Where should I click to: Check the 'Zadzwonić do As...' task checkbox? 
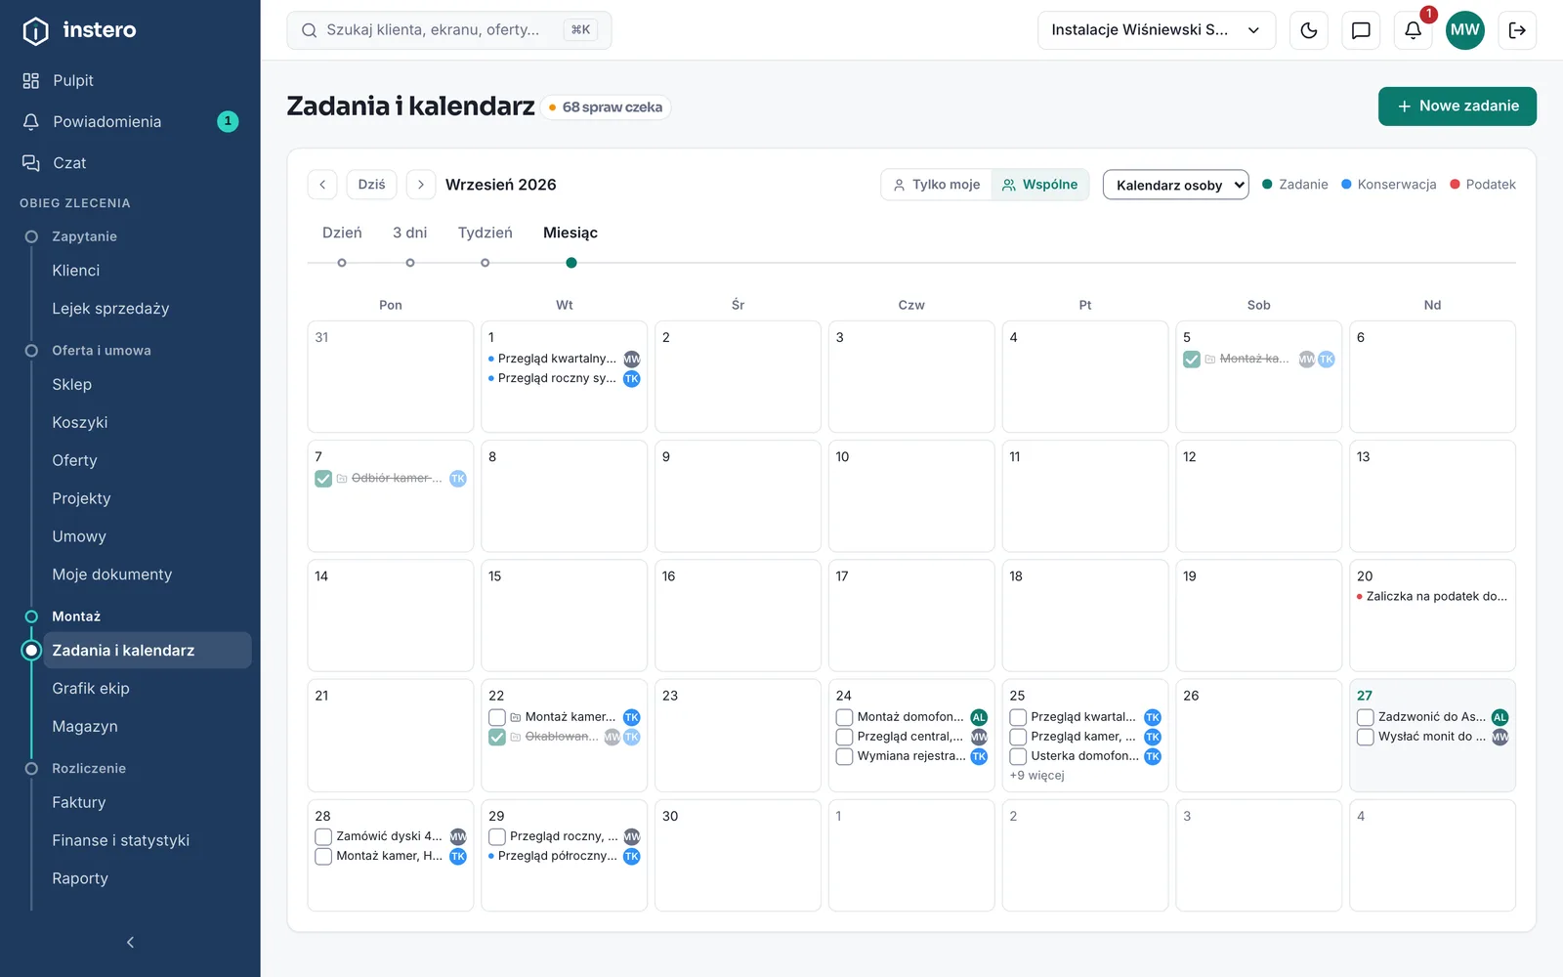1366,717
